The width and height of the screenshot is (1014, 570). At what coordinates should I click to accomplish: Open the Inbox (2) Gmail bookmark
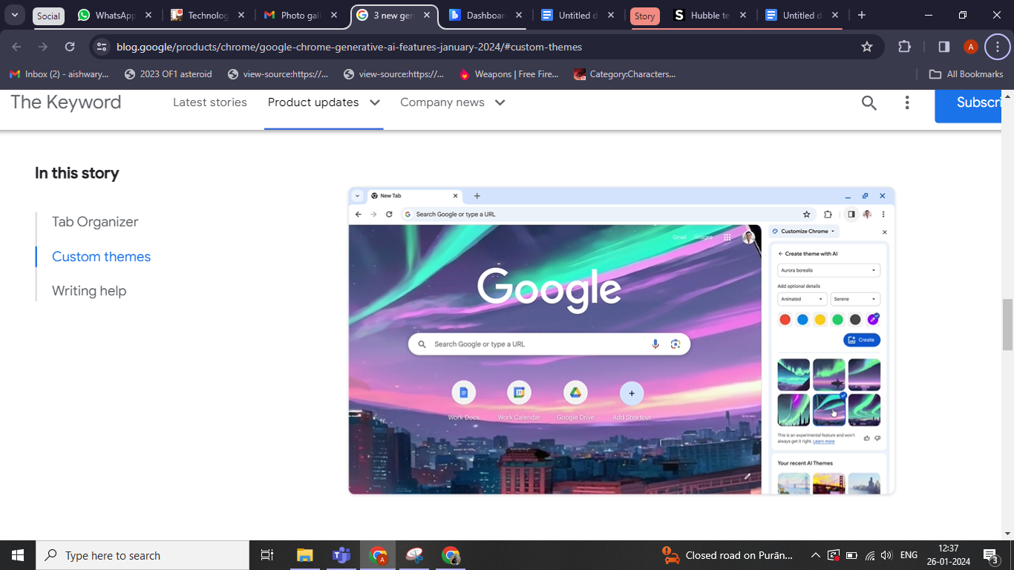[59, 74]
